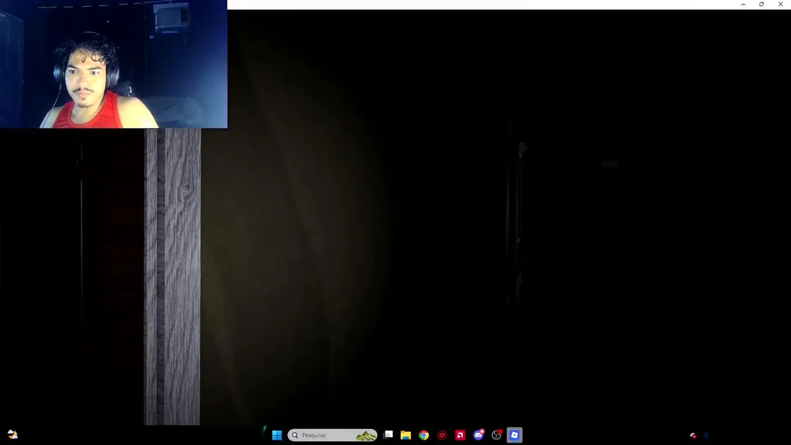The width and height of the screenshot is (791, 445).
Task: Launch Google Chrome from the taskbar
Action: [424, 435]
